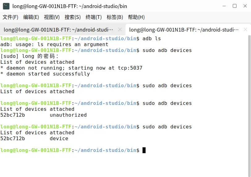
Task: Select the second terminal tab
Action: [x=184, y=30]
